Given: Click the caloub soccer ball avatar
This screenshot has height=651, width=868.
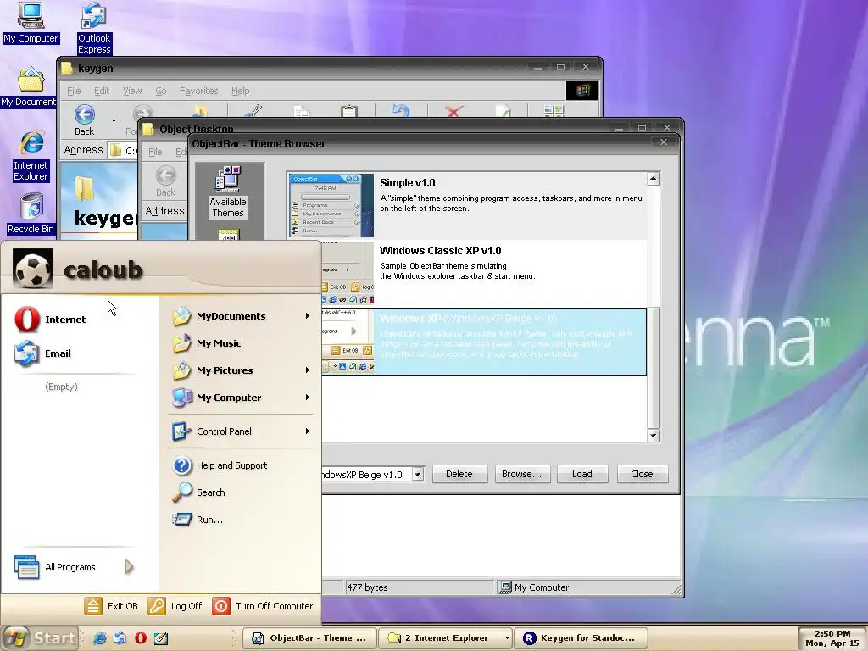Looking at the screenshot, I should [33, 269].
